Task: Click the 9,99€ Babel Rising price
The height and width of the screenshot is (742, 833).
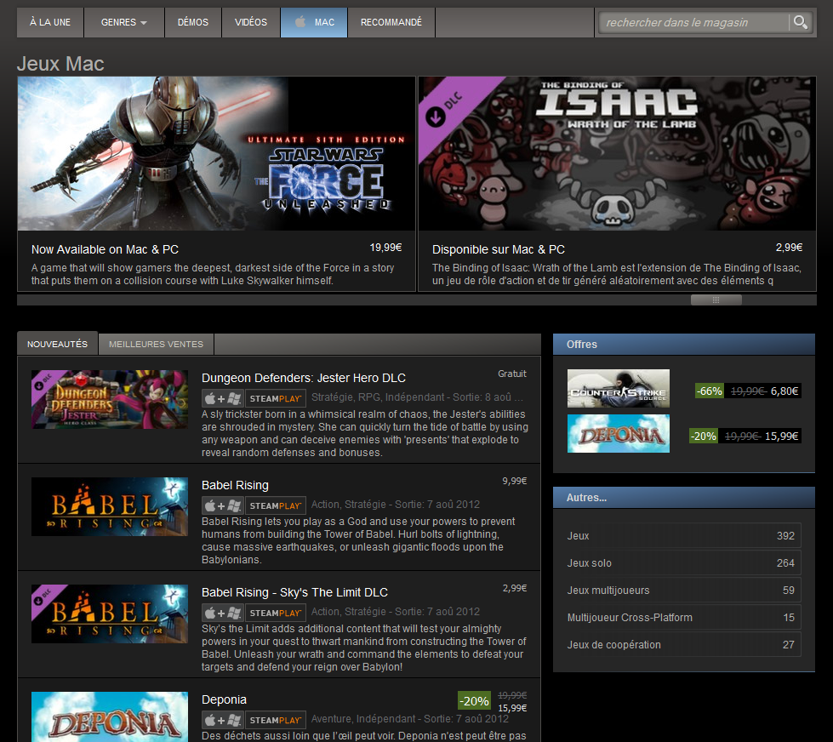Action: [514, 481]
